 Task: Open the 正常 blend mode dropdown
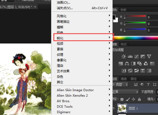tap(125, 92)
